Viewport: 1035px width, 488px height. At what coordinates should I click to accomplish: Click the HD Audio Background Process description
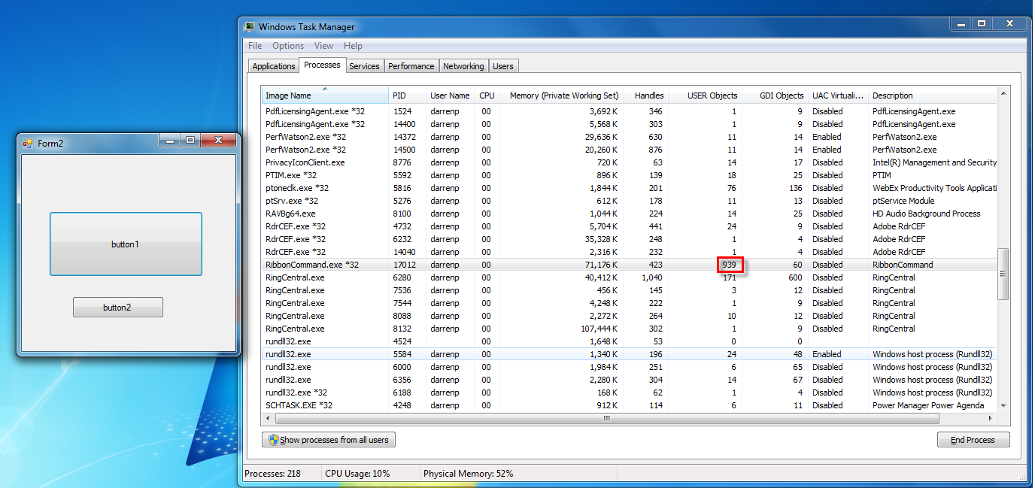(x=927, y=214)
